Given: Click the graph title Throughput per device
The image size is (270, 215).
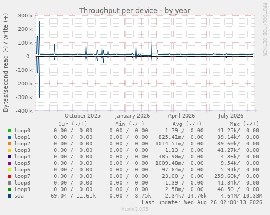Looking at the screenshot, I should pyautogui.click(x=135, y=10).
